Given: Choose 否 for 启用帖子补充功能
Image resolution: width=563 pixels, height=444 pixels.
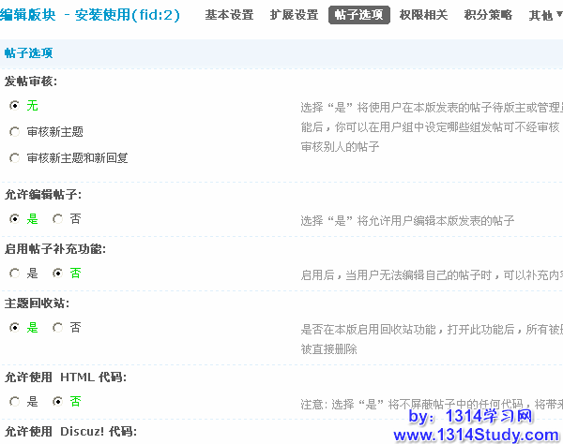Looking at the screenshot, I should click(57, 274).
